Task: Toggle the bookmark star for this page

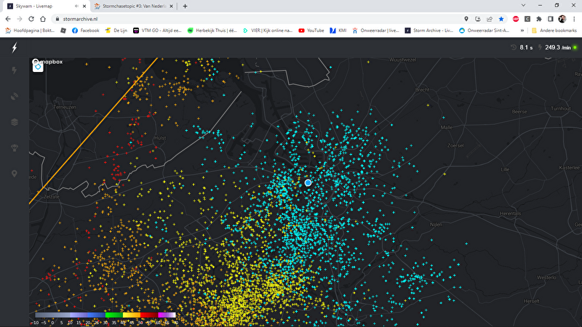Action: (501, 19)
